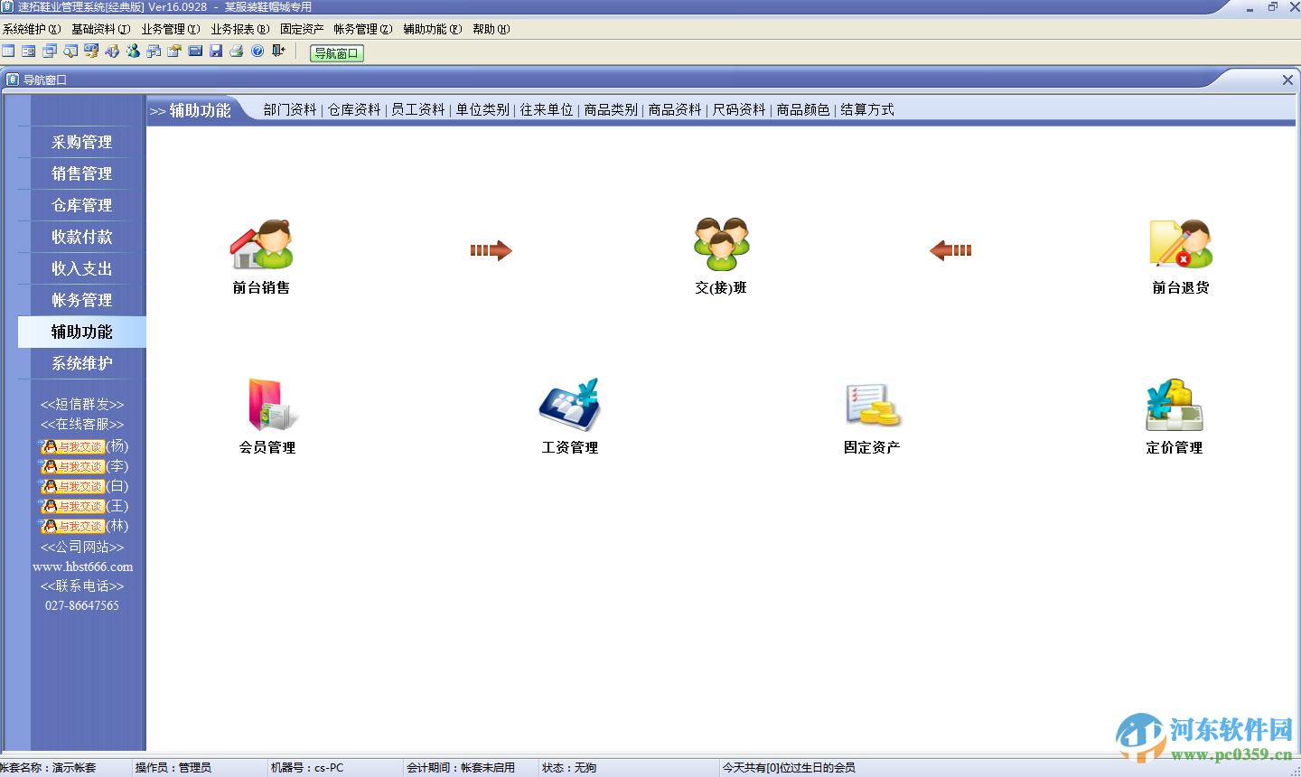Switch to the 采购管理 sidebar tab

coord(81,142)
